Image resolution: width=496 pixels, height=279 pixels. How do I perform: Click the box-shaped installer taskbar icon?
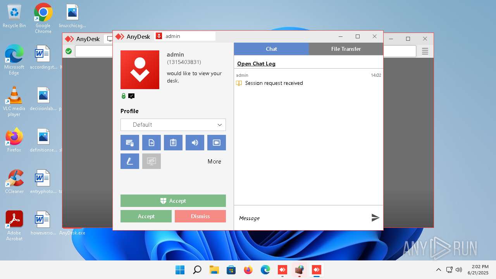point(300,270)
